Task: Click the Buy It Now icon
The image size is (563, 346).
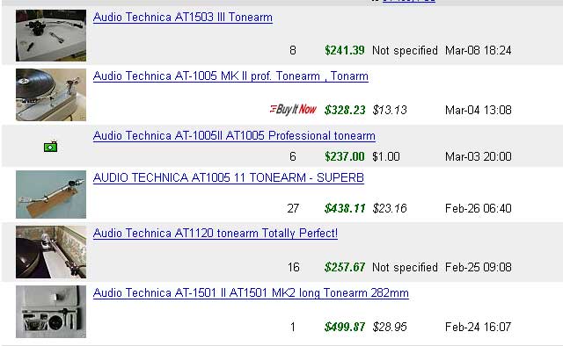Action: [x=293, y=109]
